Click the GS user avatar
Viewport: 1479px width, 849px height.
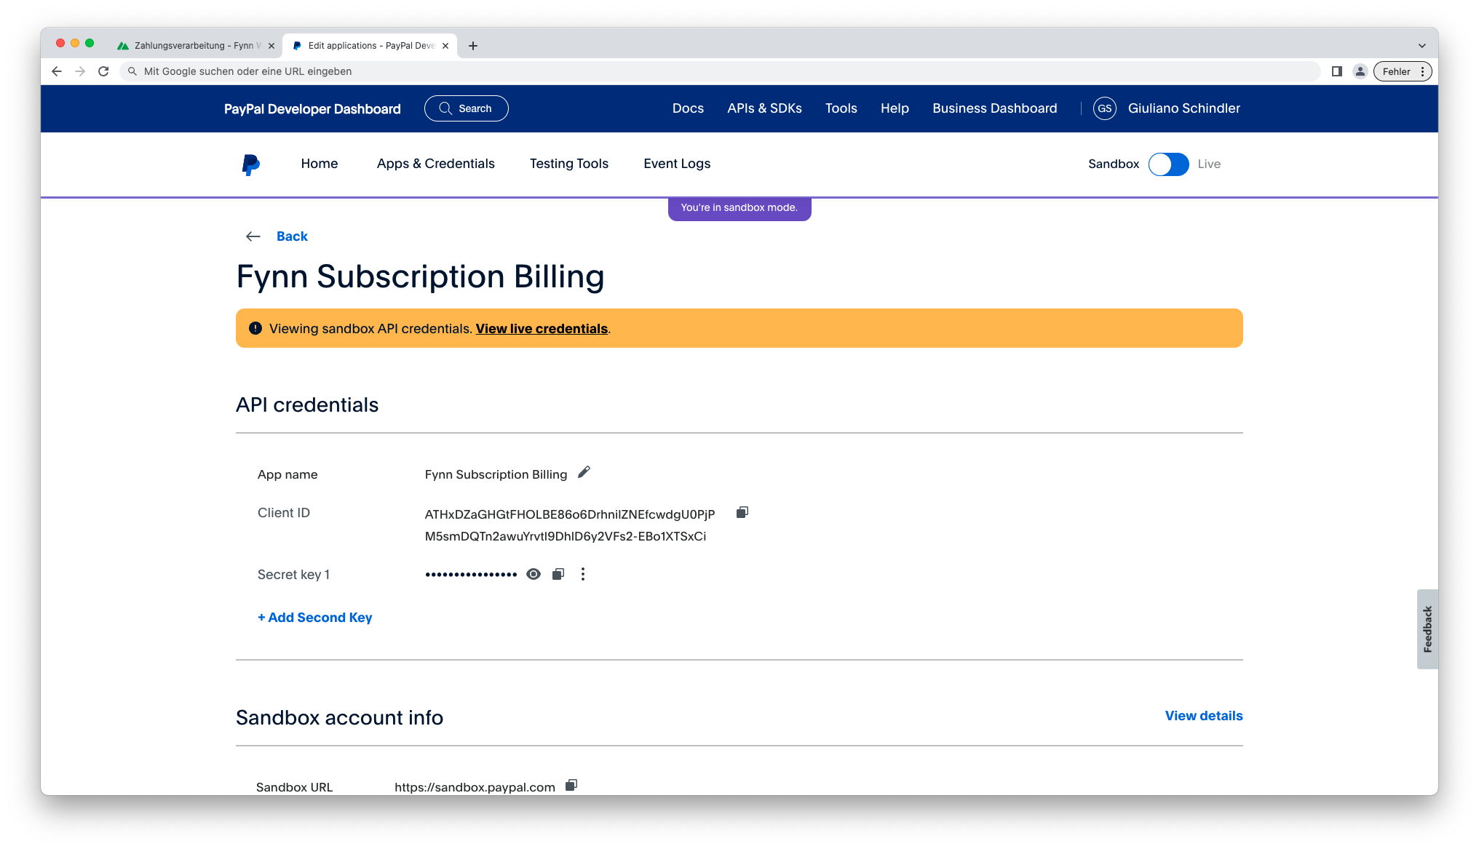point(1104,108)
